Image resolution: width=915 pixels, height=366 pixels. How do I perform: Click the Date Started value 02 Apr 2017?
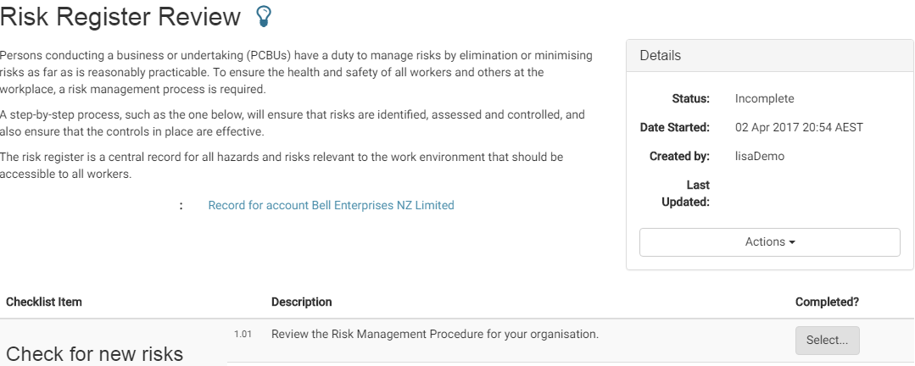799,127
